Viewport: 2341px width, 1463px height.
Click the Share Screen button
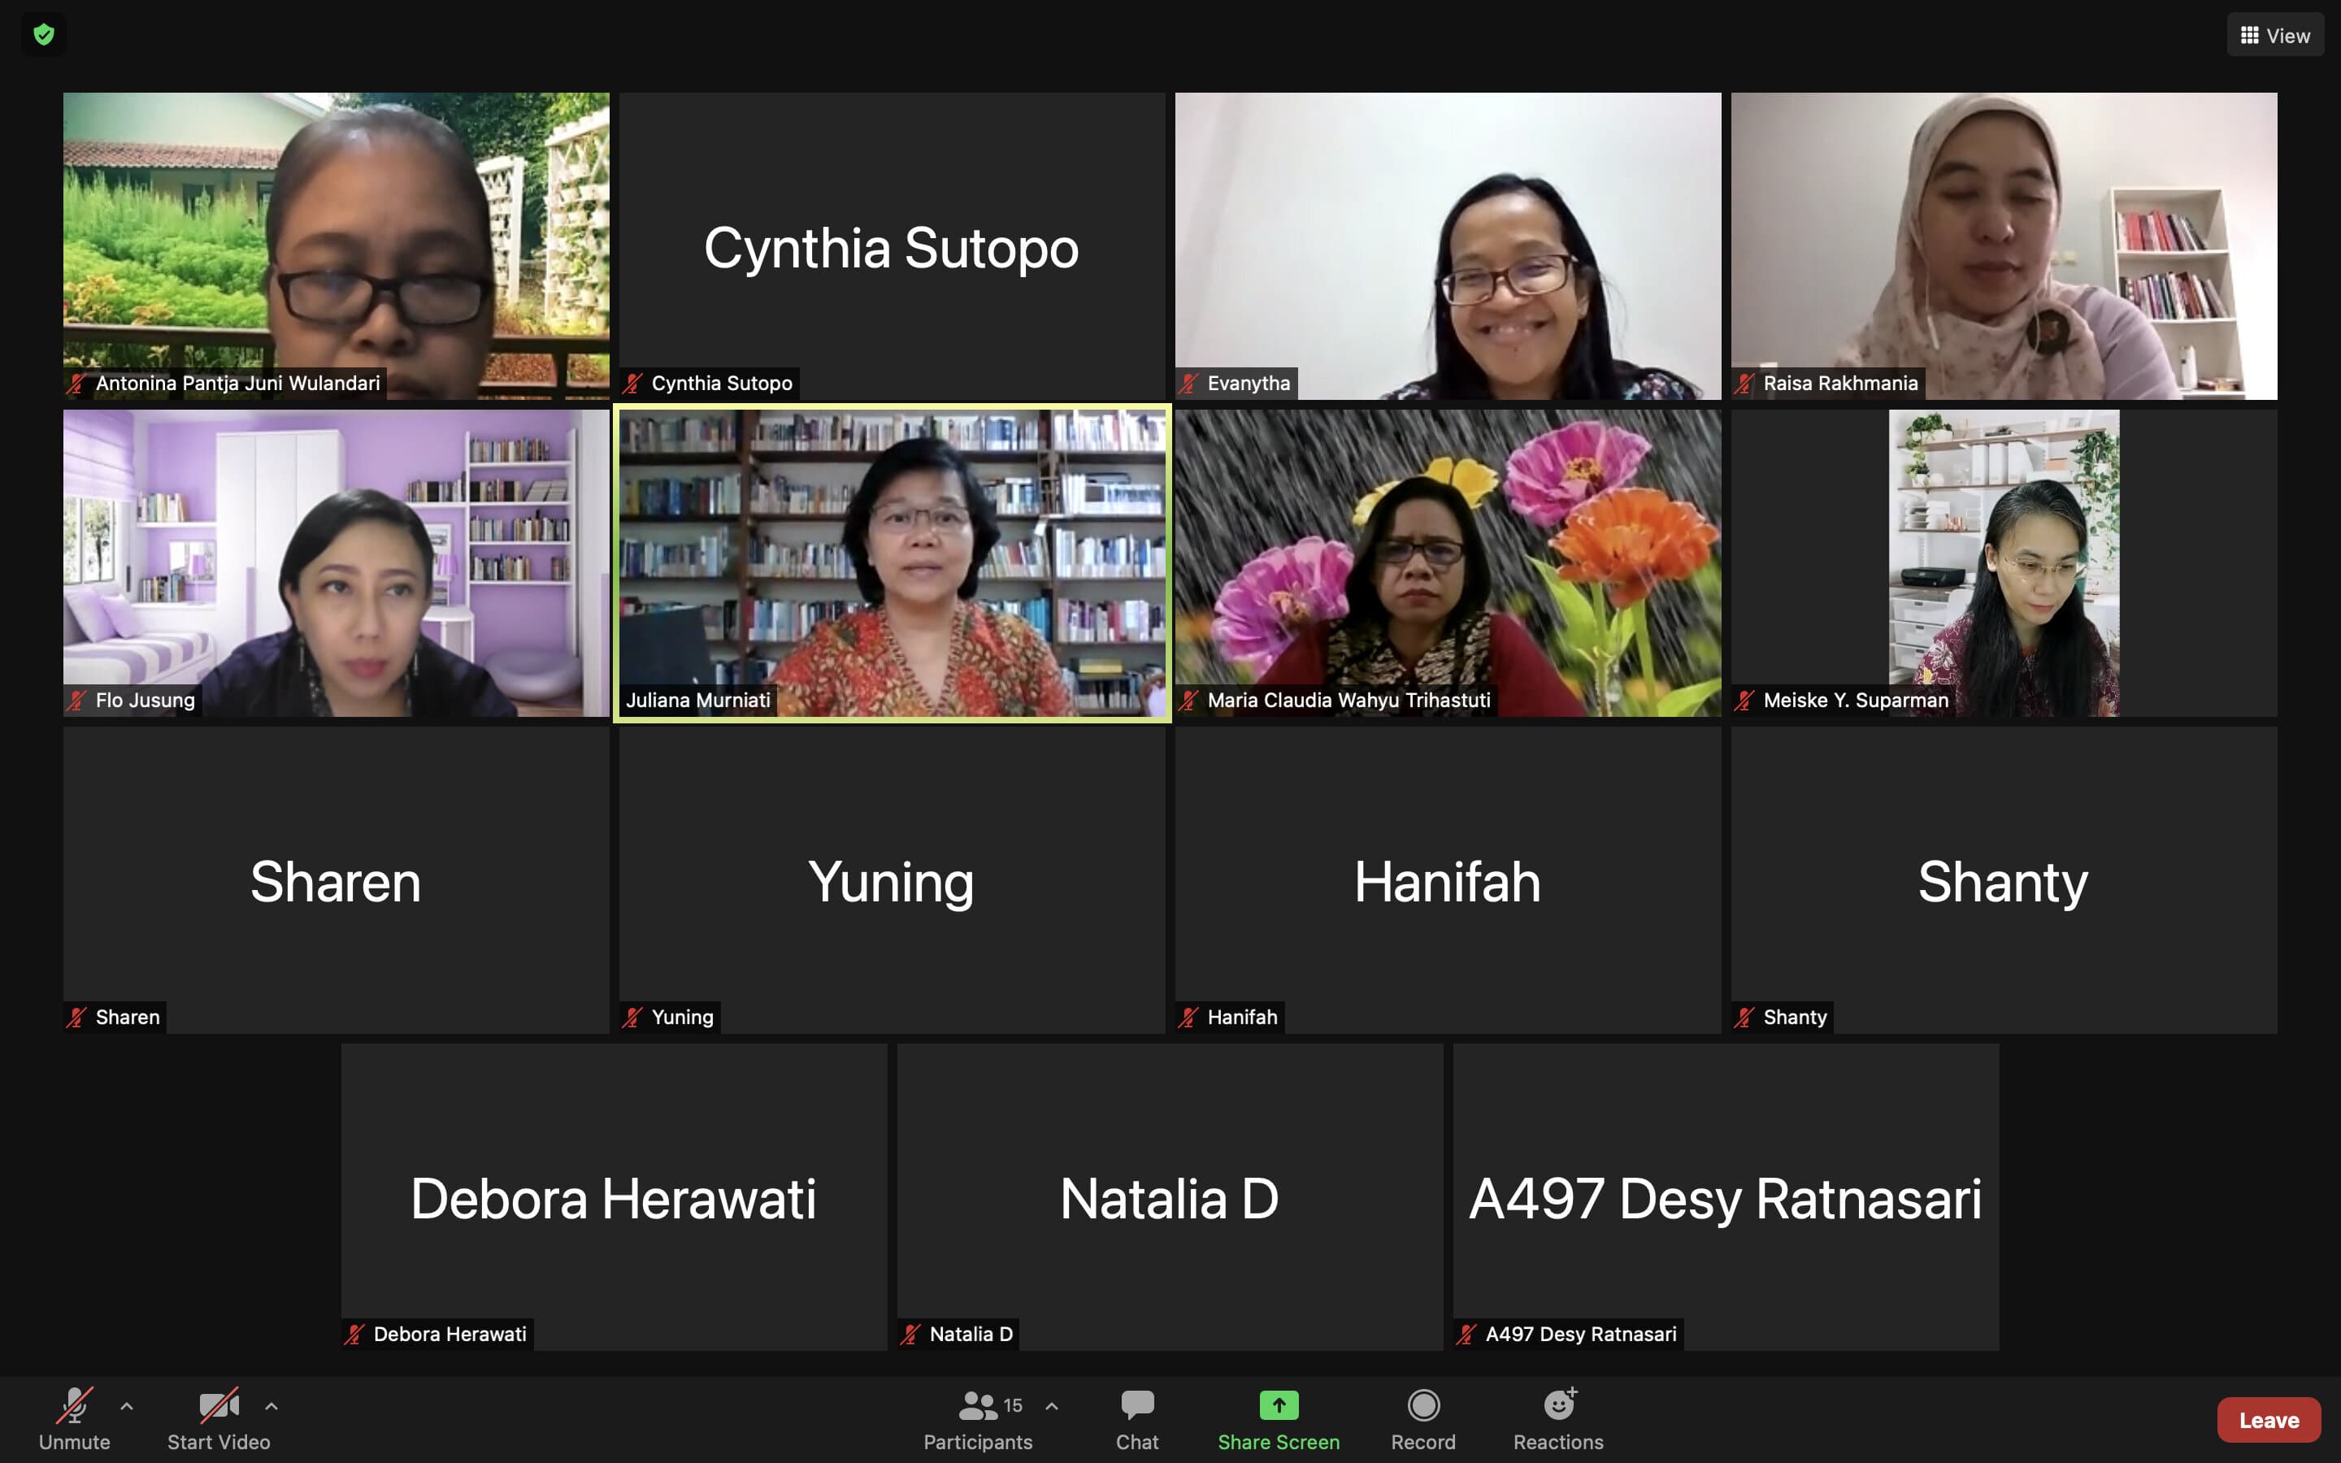pyautogui.click(x=1279, y=1418)
